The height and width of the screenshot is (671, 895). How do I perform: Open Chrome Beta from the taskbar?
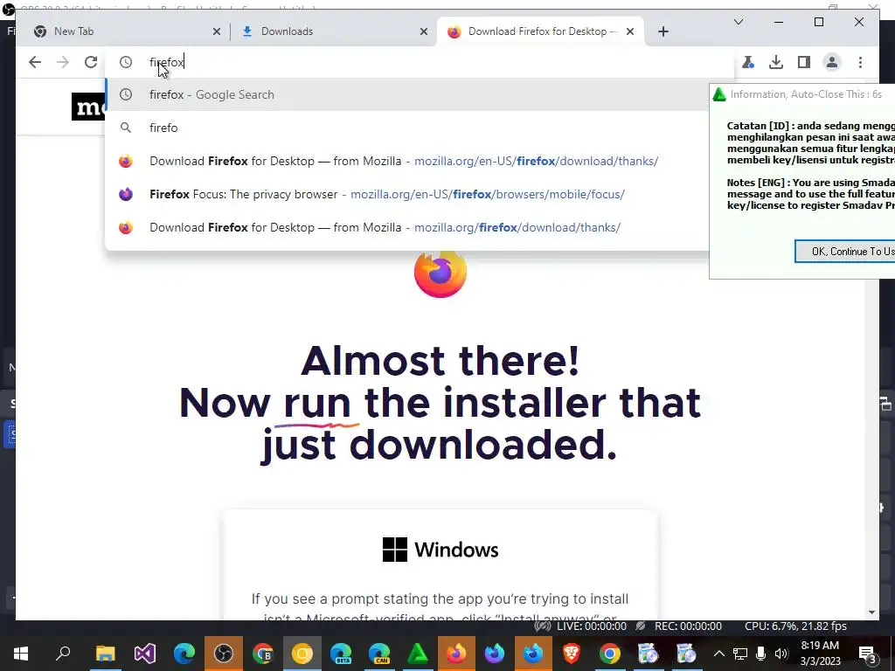(262, 654)
